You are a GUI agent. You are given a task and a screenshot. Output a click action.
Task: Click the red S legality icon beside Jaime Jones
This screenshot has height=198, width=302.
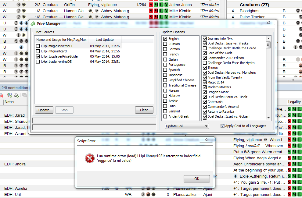click(151, 5)
